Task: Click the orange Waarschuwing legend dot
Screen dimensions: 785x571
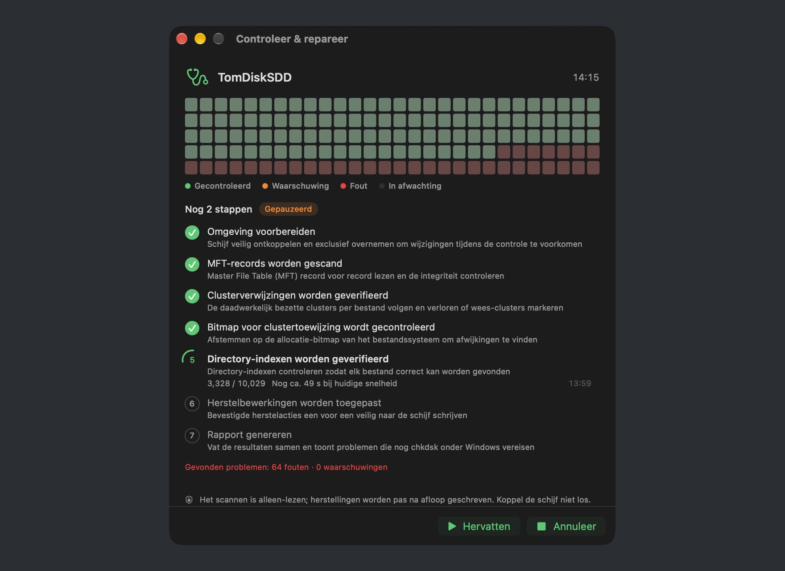Action: click(265, 186)
